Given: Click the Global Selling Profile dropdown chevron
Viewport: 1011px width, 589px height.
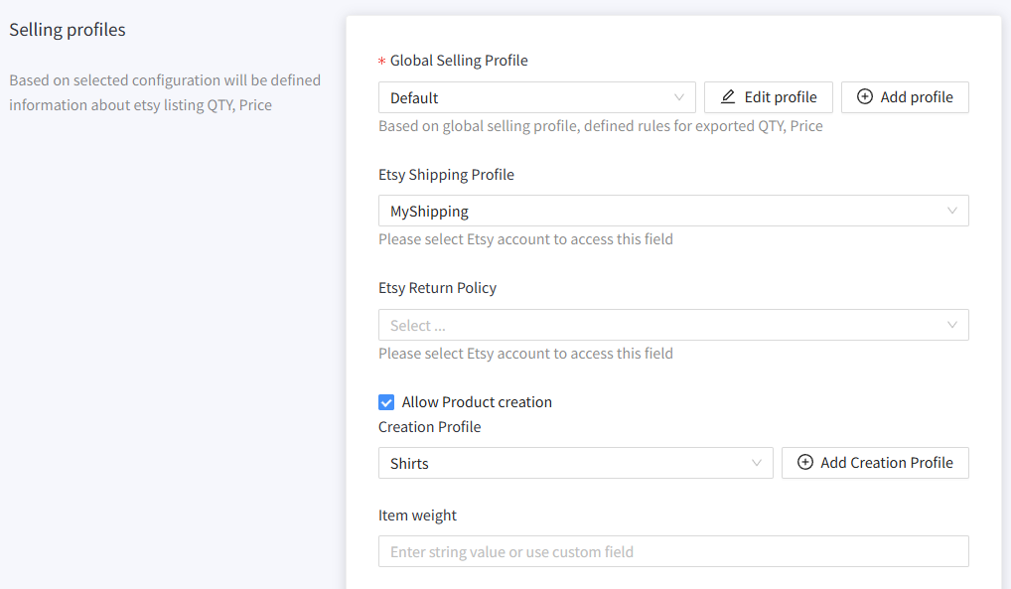Looking at the screenshot, I should [679, 97].
